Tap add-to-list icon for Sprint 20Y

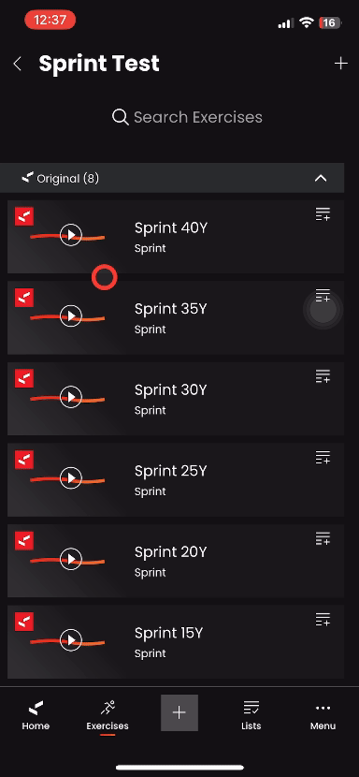[323, 538]
